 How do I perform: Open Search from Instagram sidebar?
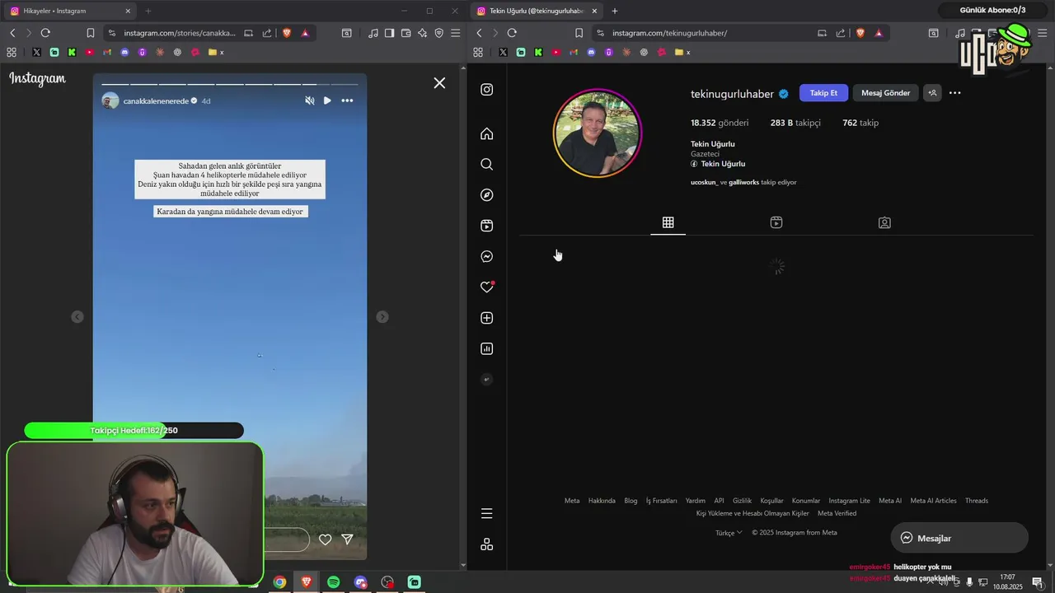[487, 164]
